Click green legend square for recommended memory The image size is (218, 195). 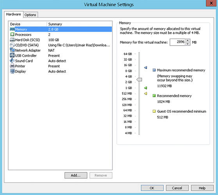(x=154, y=96)
